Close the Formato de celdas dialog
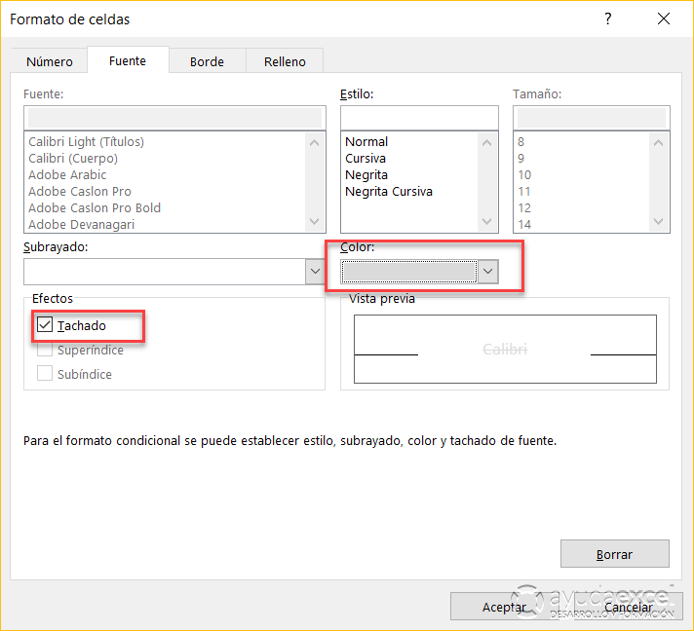The image size is (694, 631). (x=664, y=19)
